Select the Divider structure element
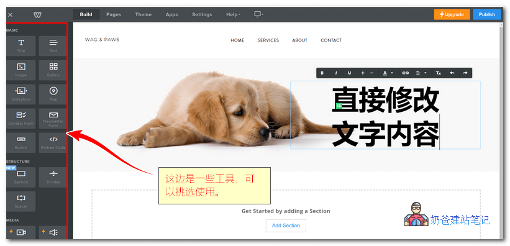 [53, 177]
